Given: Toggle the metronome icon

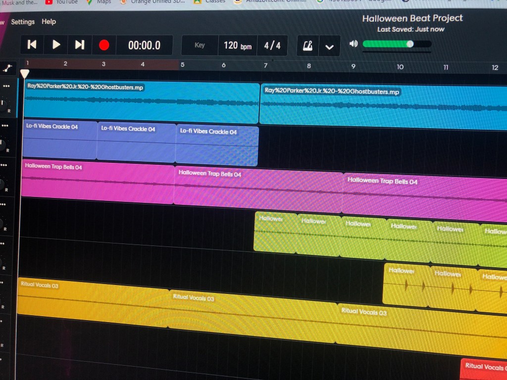Looking at the screenshot, I should coord(307,47).
